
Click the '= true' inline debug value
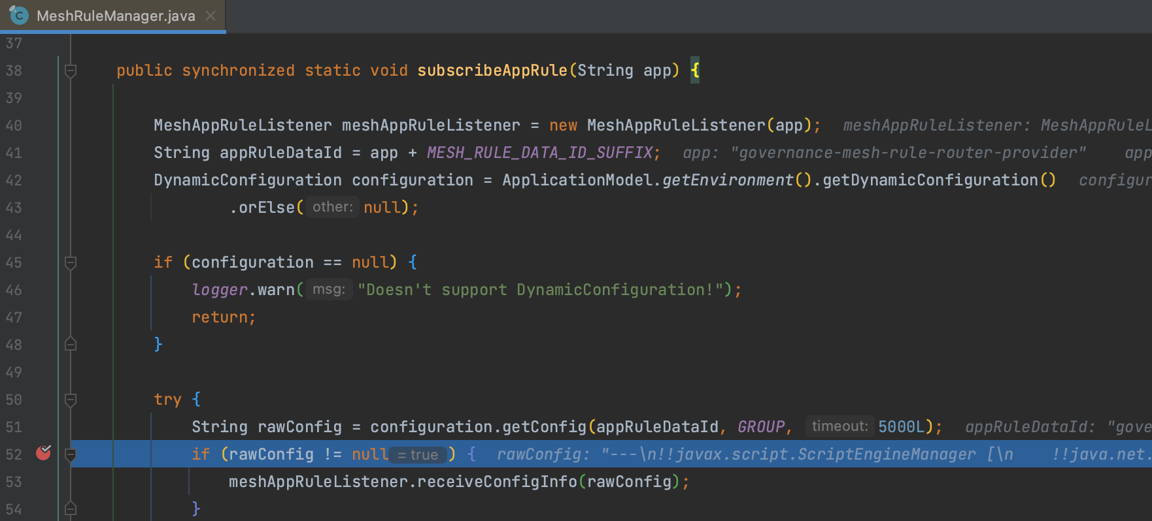[x=418, y=454]
